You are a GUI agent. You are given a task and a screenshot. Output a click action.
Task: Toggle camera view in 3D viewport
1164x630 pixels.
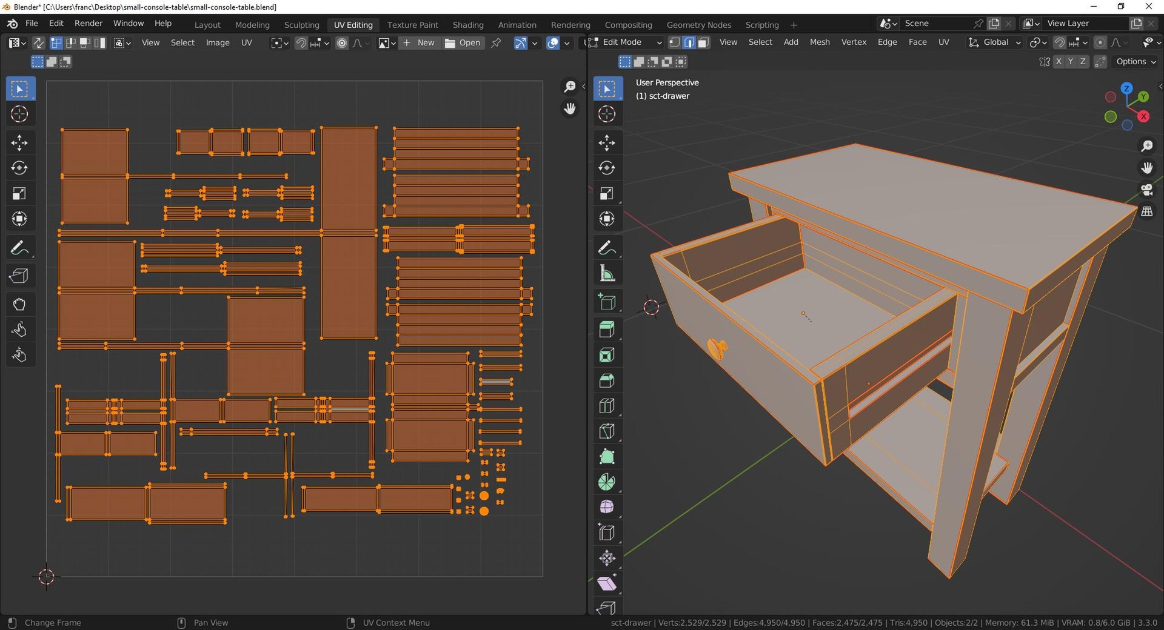point(1147,190)
